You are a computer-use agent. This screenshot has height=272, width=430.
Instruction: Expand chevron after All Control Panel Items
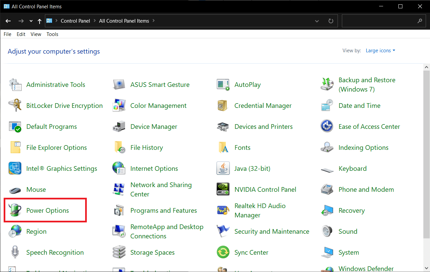[153, 21]
